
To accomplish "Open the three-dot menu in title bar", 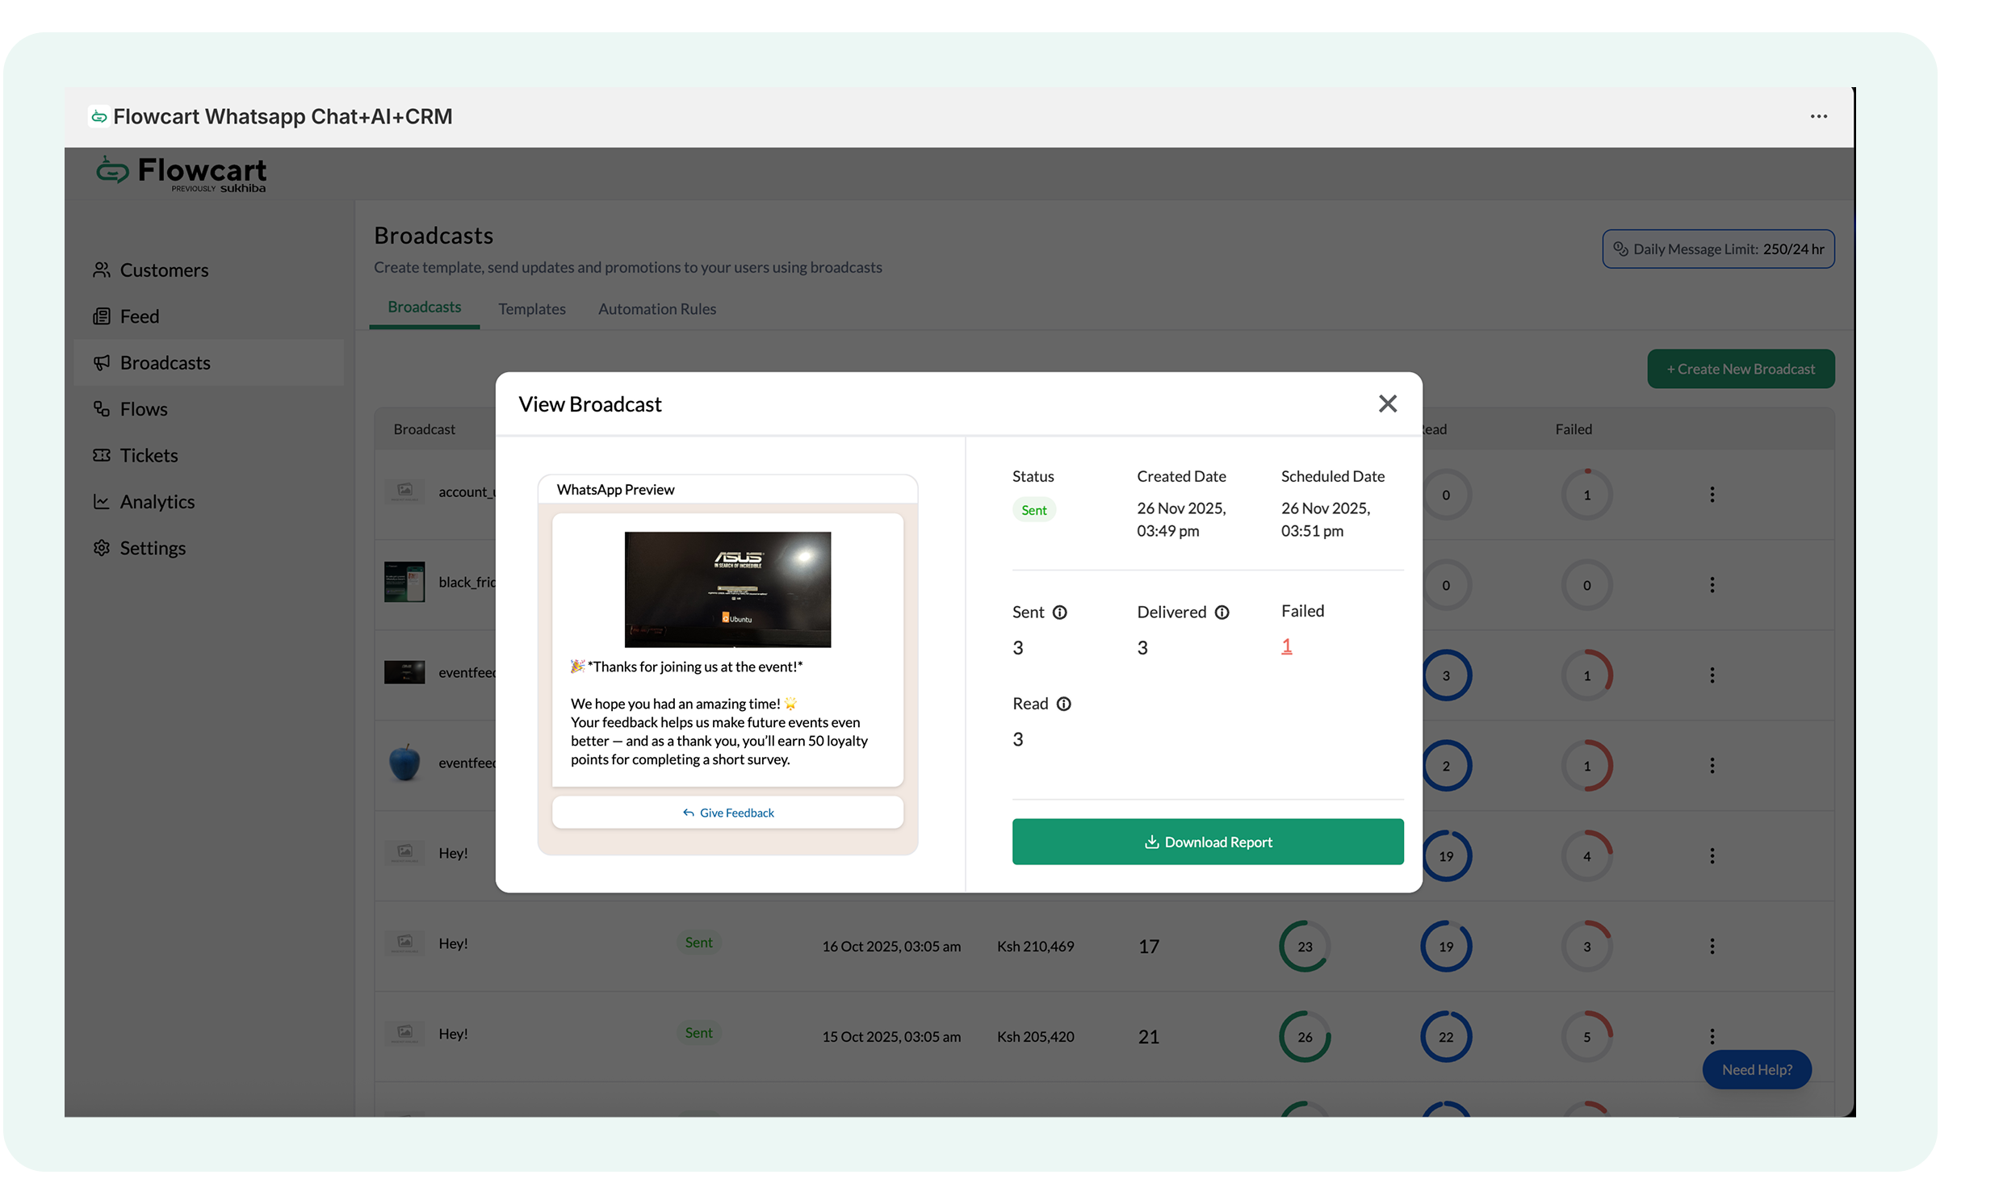I will [x=1818, y=117].
